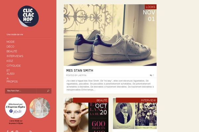The image size is (199, 132).
Task: Click the LOOKS category tag
Action: [x=151, y=7]
